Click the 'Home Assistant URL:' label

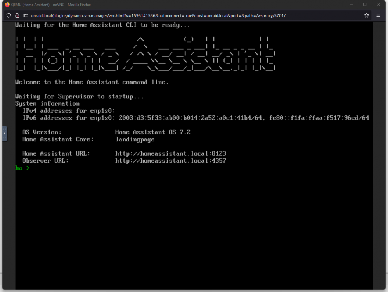[56, 154]
